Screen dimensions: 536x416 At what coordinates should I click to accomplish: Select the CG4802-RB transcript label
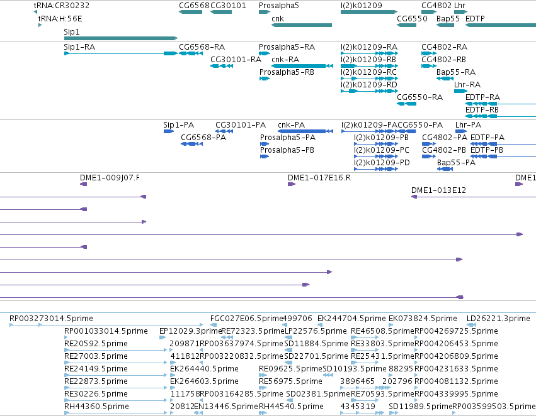point(443,60)
